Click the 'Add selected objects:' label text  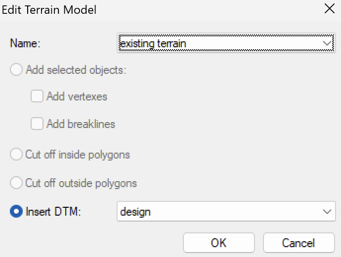(76, 70)
